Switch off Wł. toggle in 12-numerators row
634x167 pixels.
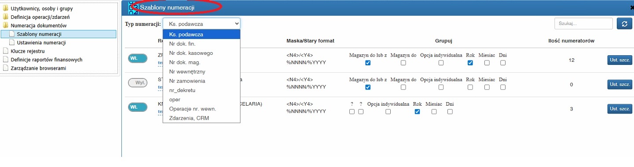pos(138,58)
